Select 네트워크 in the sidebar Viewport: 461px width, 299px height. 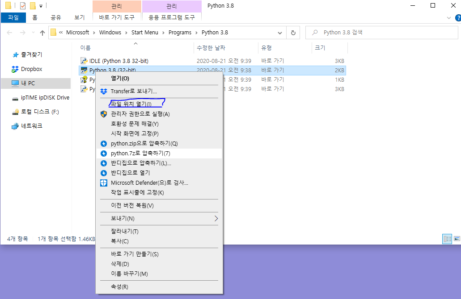tap(31, 126)
